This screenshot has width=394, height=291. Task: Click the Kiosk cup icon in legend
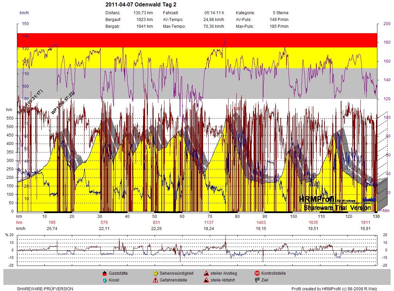pyautogui.click(x=104, y=280)
